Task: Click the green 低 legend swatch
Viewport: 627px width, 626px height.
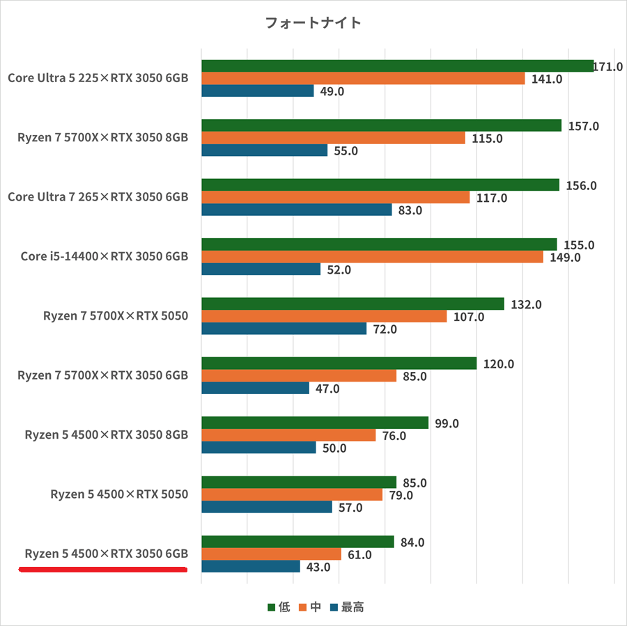Action: point(272,607)
